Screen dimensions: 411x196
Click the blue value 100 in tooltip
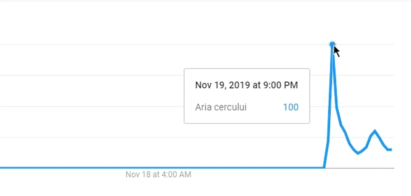pyautogui.click(x=291, y=107)
